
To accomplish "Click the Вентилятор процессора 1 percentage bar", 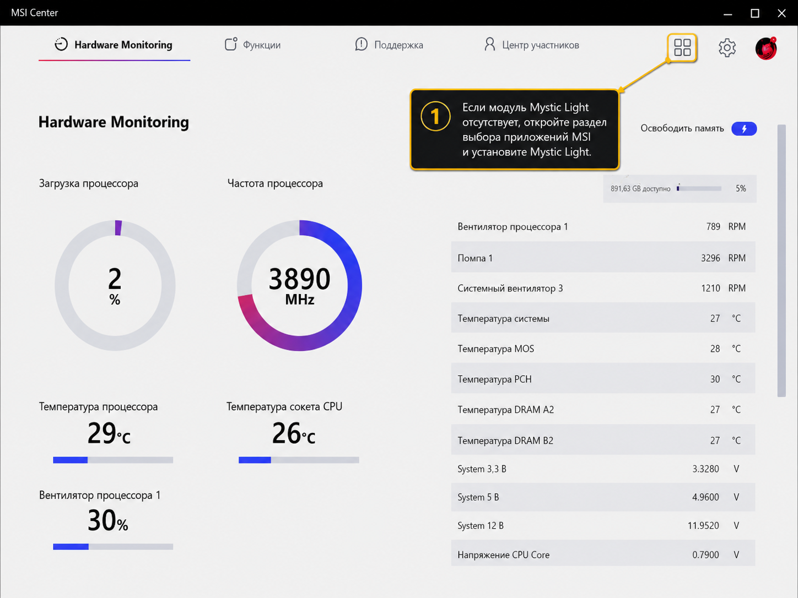I will [113, 547].
